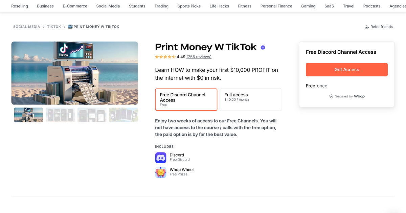Select the Free Discord Channel Access plan
The width and height of the screenshot is (406, 213).
[x=186, y=99]
